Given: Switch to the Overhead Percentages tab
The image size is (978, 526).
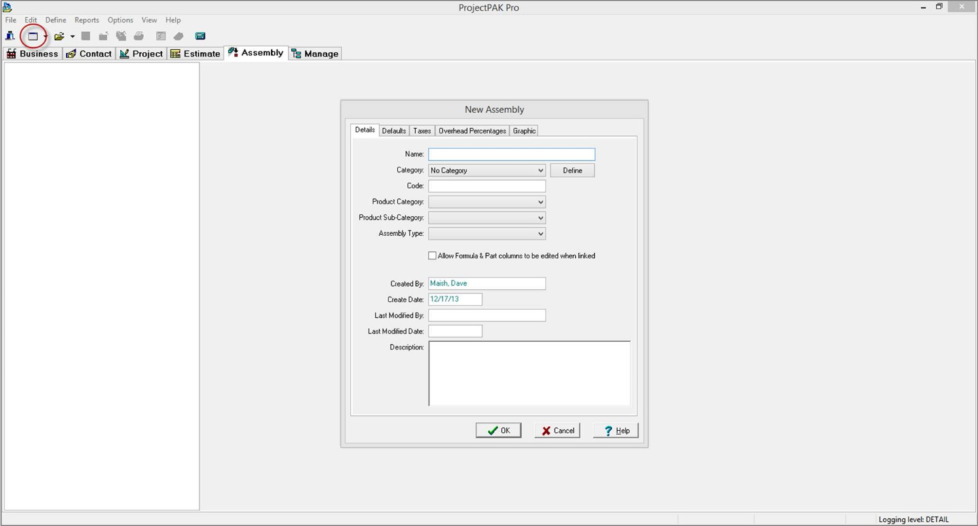Looking at the screenshot, I should 471,130.
